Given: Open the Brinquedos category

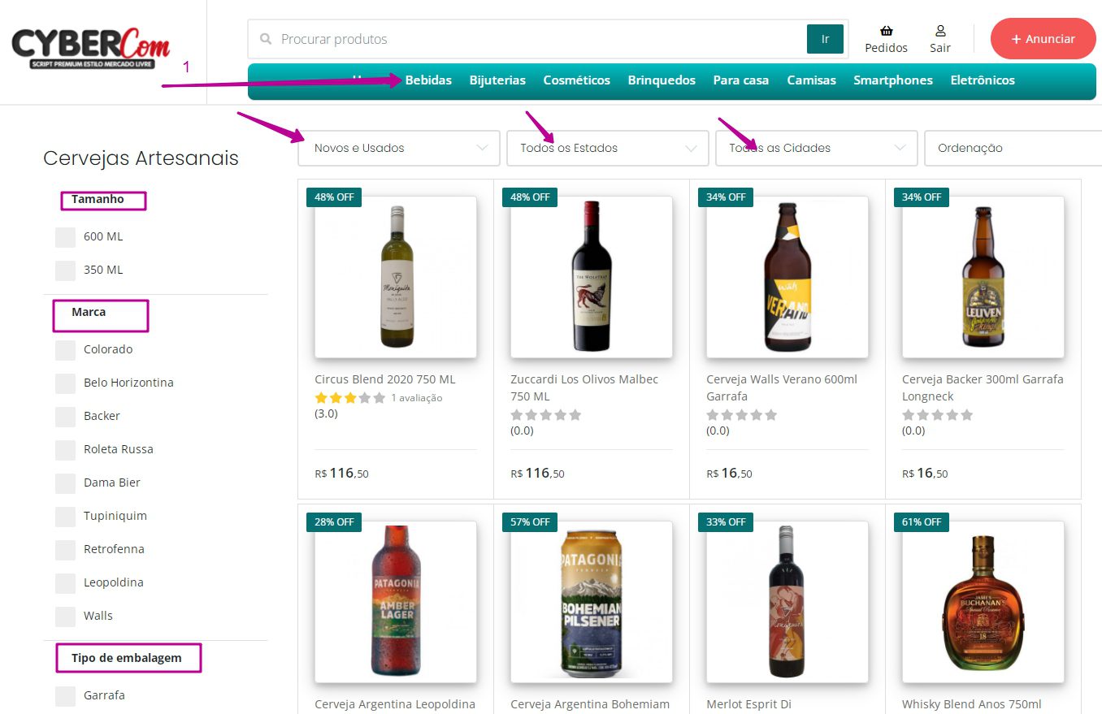Looking at the screenshot, I should (x=662, y=80).
